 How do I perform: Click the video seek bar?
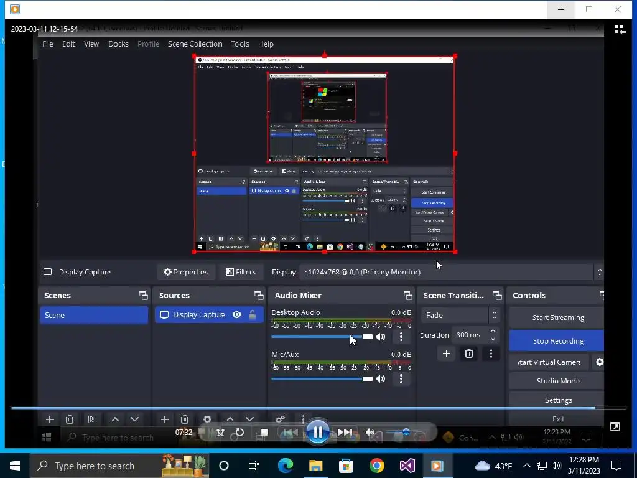[318, 407]
